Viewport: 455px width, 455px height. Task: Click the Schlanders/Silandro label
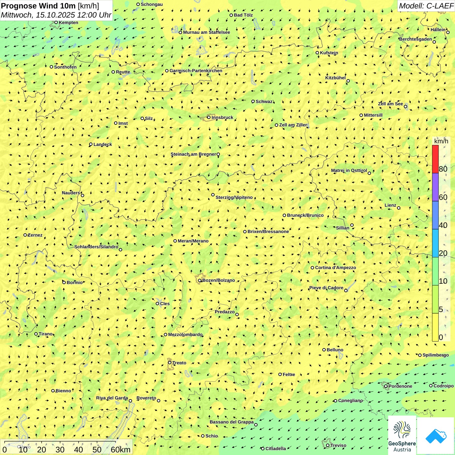[x=96, y=247]
